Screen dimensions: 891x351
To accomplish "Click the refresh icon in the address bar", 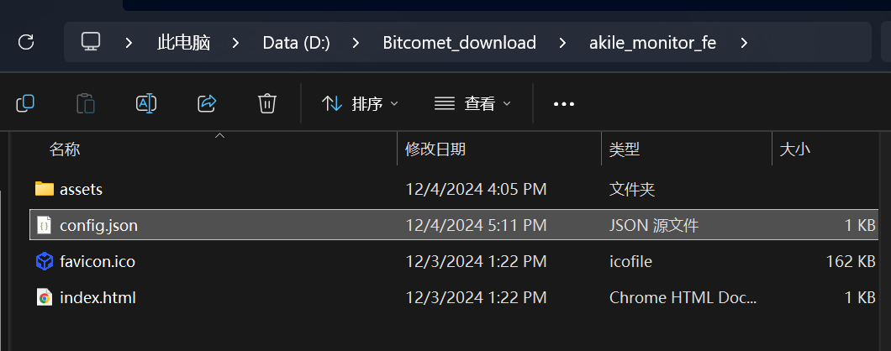I will [26, 42].
